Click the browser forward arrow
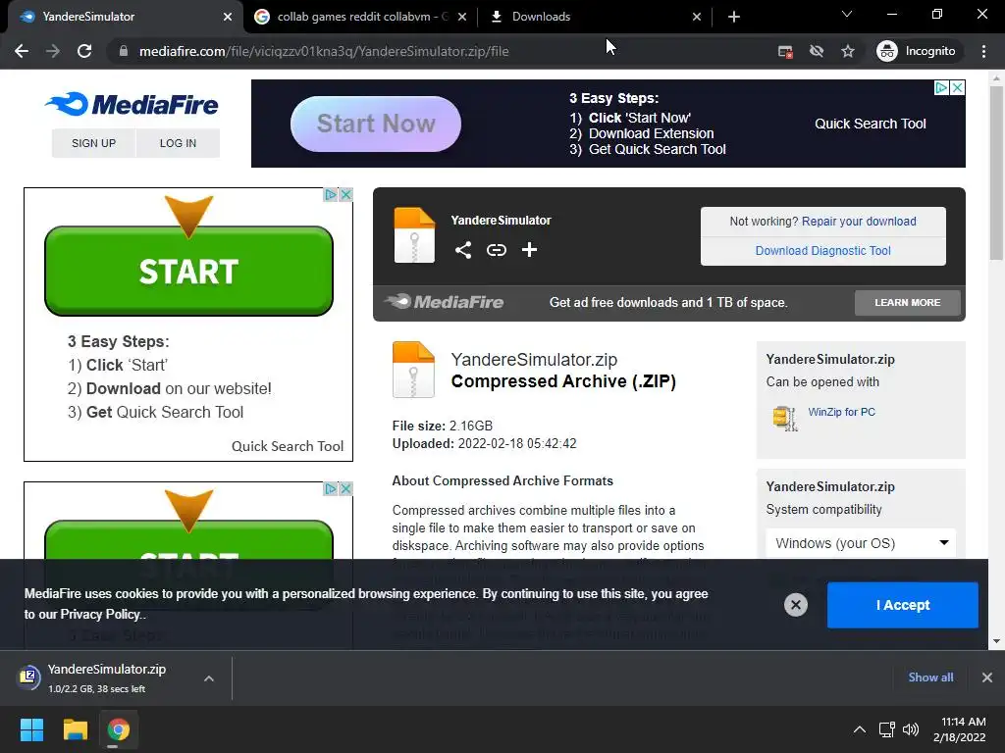Image resolution: width=1005 pixels, height=753 pixels. (x=53, y=51)
